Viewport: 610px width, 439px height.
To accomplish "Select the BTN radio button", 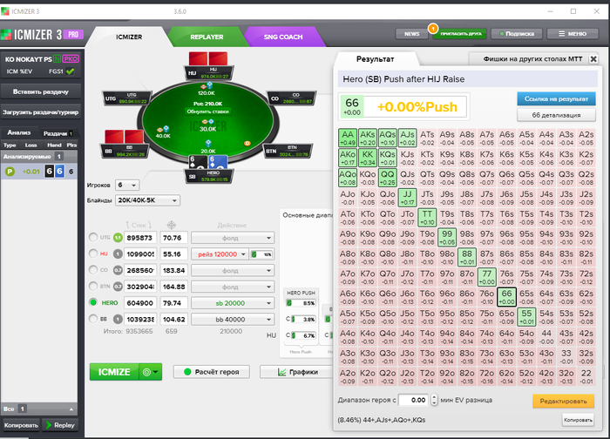I will pos(93,286).
